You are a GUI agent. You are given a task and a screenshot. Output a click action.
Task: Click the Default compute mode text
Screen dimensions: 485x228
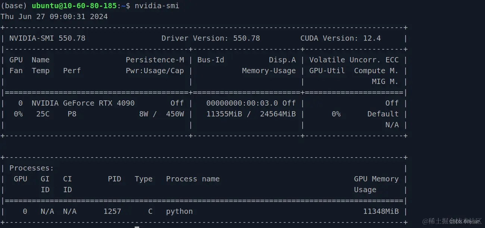point(383,114)
